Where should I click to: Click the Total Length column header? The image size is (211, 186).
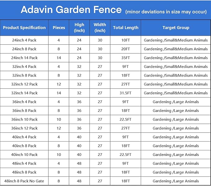tap(126, 28)
